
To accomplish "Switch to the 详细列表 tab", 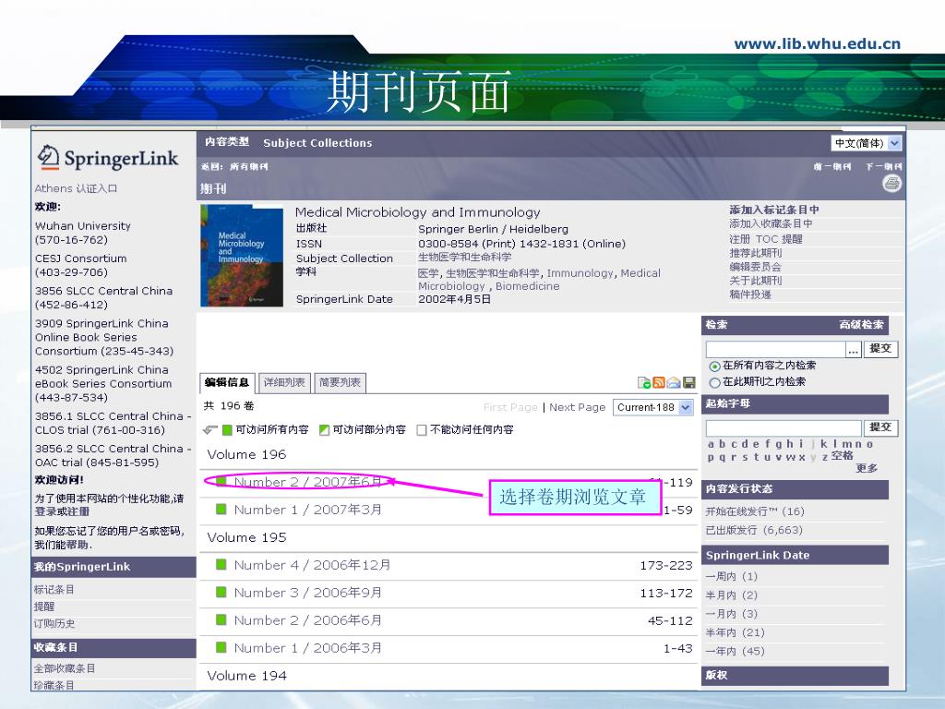I will 284,383.
